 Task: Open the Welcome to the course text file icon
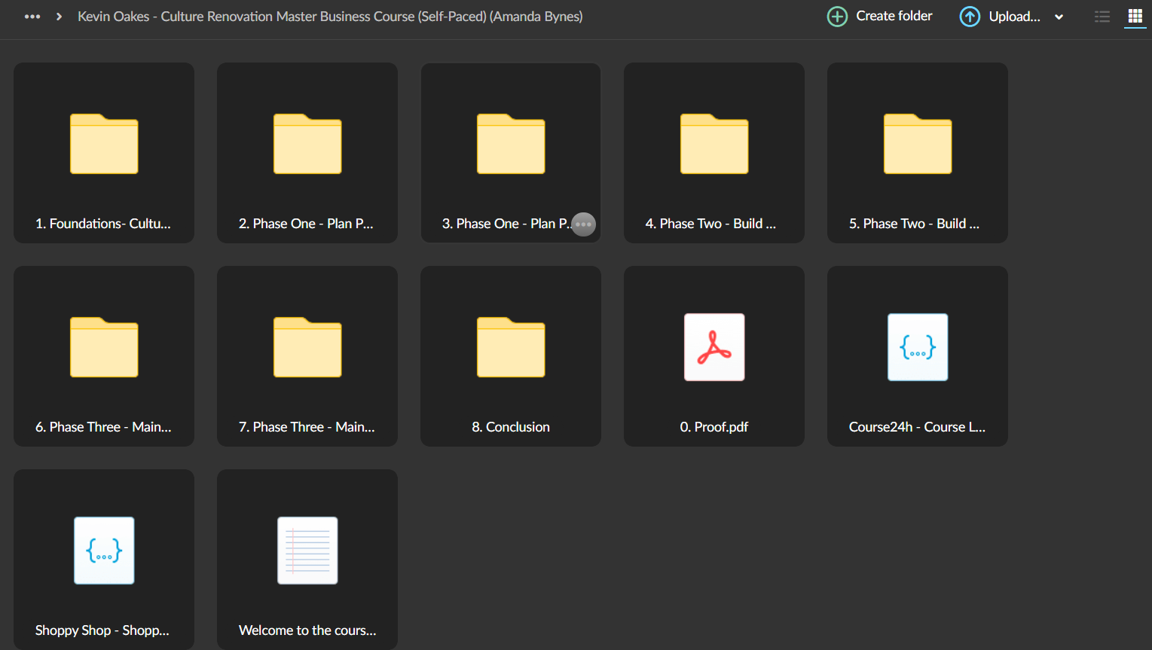coord(307,551)
